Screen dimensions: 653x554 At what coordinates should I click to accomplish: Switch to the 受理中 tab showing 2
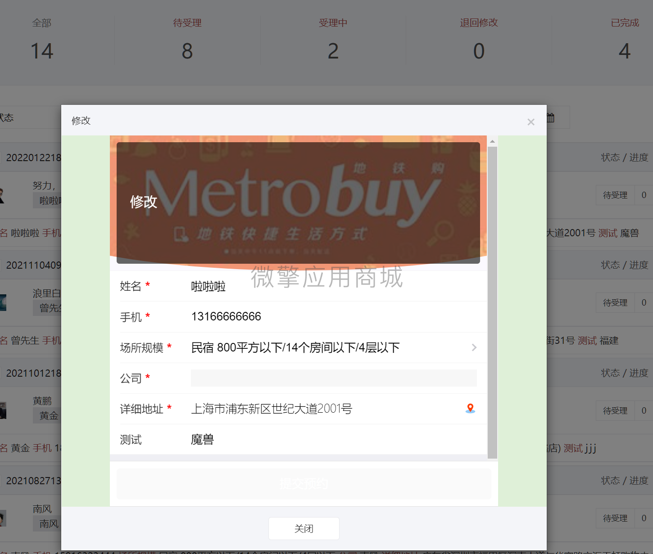pos(333,41)
